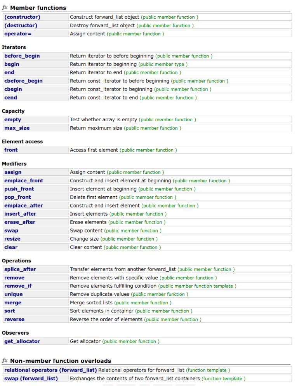This screenshot has height=386, width=297.
Task: Open the front element access link
Action: (11, 150)
